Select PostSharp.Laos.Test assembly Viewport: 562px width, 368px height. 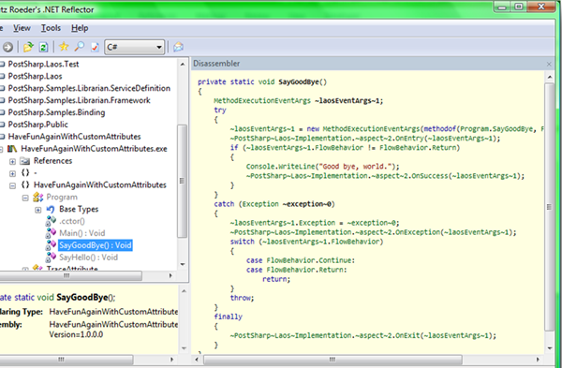43,64
